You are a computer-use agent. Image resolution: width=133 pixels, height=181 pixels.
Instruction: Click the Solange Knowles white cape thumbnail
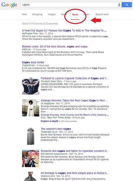(x=30, y=108)
